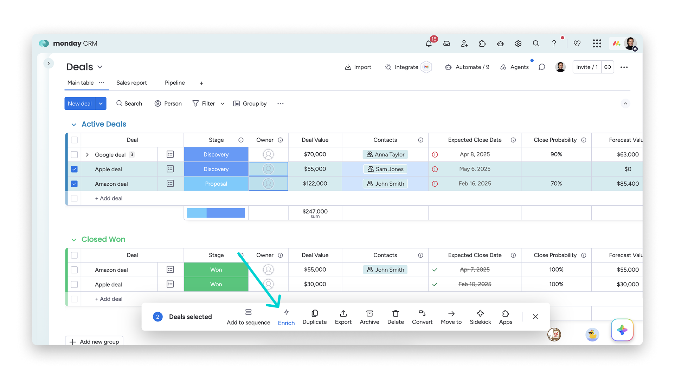Image resolution: width=675 pixels, height=379 pixels.
Task: Open the notifications bell
Action: tap(429, 44)
